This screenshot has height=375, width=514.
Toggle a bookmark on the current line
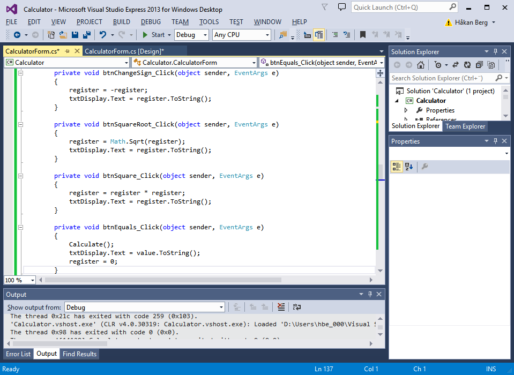[363, 34]
